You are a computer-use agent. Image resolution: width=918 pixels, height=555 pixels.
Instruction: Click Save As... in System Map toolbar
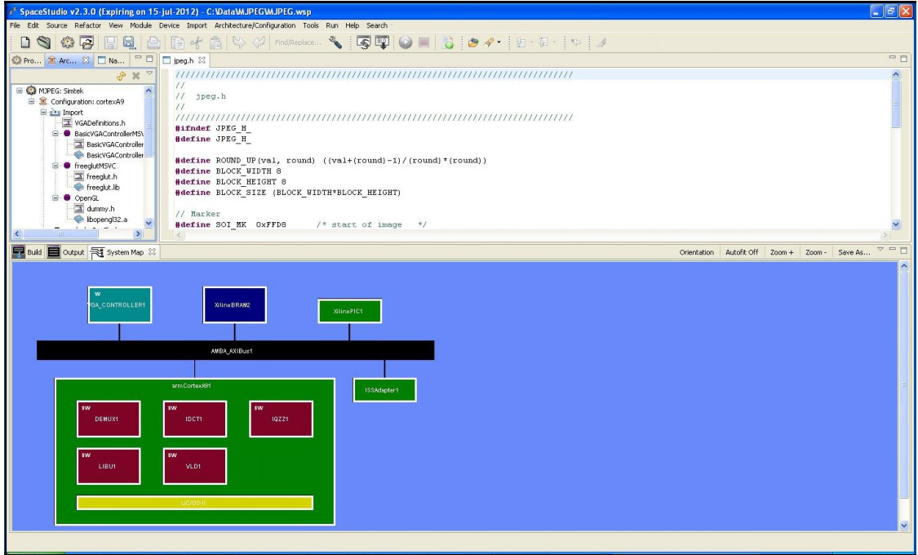click(854, 252)
